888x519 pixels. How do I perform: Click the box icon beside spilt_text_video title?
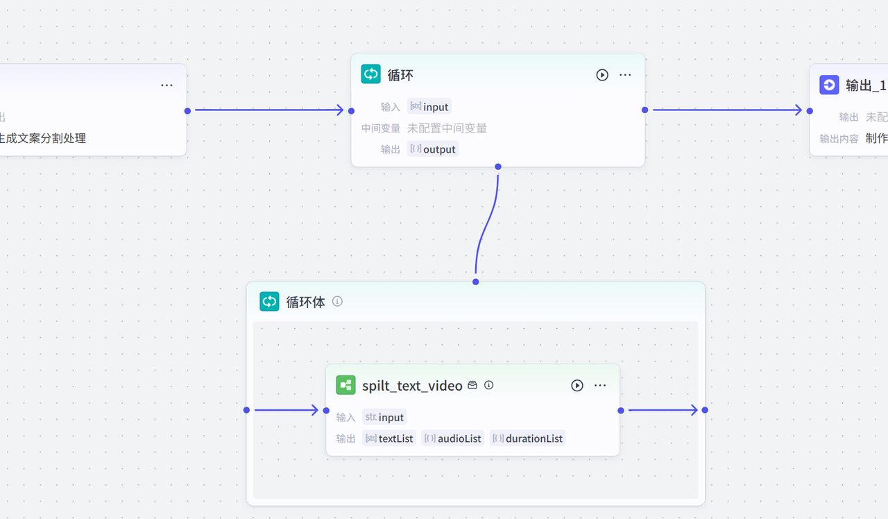[x=472, y=385]
